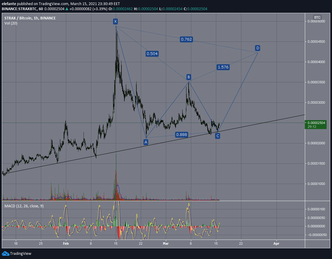Click the Apr label on time axis

coord(276,243)
